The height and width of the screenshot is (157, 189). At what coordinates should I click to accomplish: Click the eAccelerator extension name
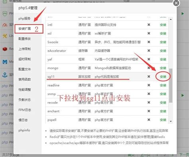[x=57, y=51]
